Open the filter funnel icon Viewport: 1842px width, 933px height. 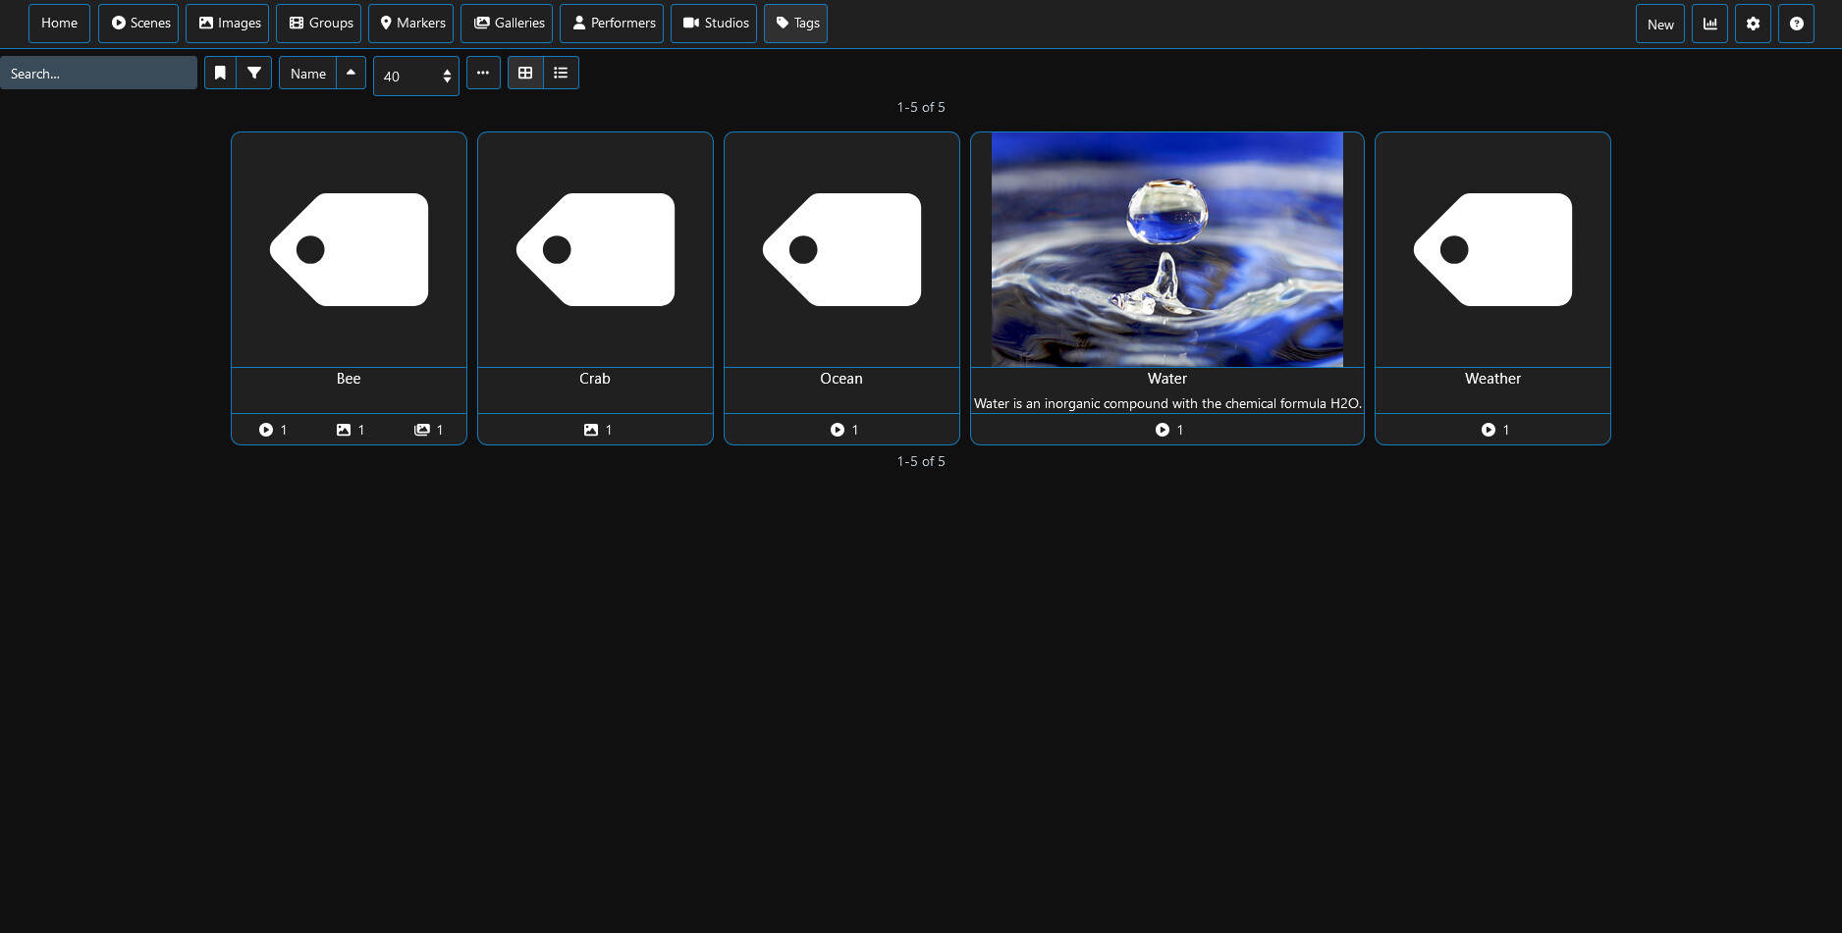(x=254, y=74)
